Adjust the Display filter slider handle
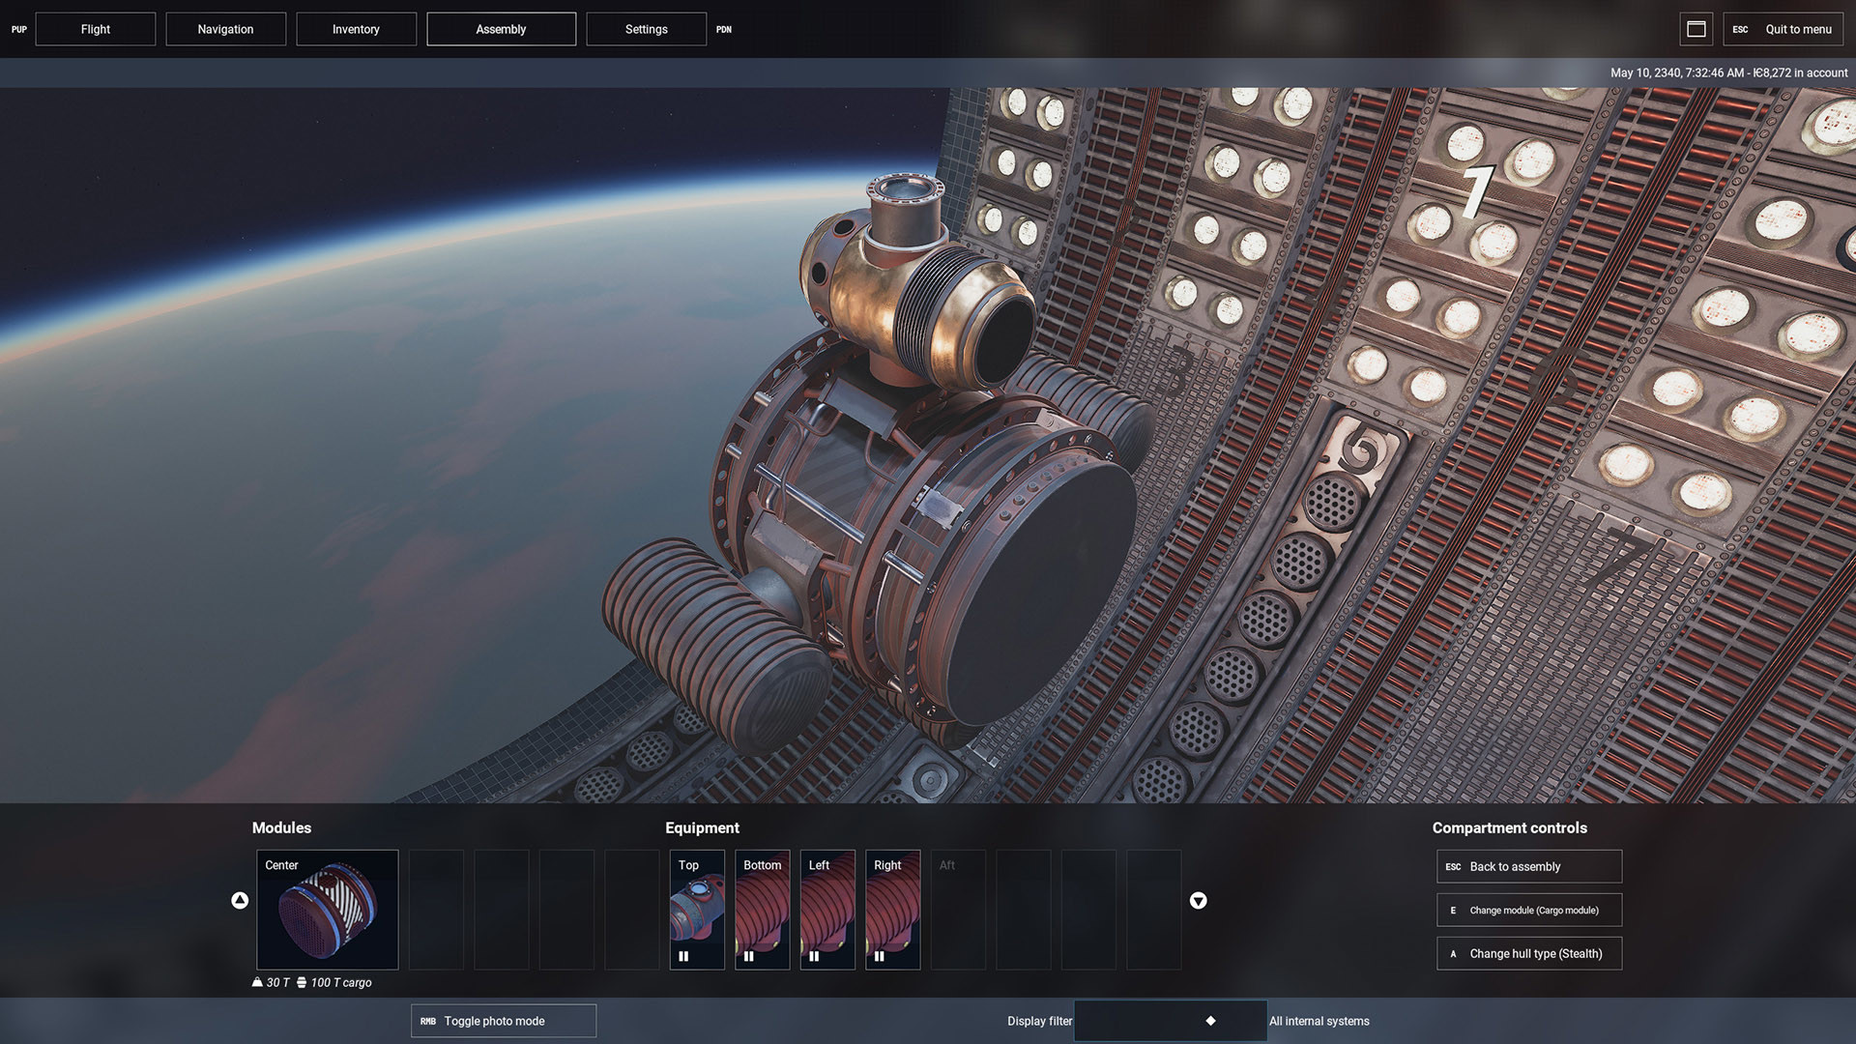Screen dimensions: 1856x1044 pos(1210,1021)
